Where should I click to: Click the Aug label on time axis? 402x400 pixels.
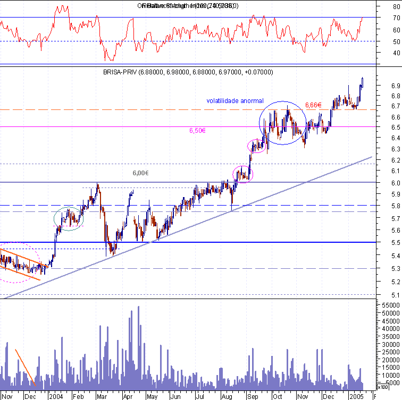pyautogui.click(x=227, y=397)
